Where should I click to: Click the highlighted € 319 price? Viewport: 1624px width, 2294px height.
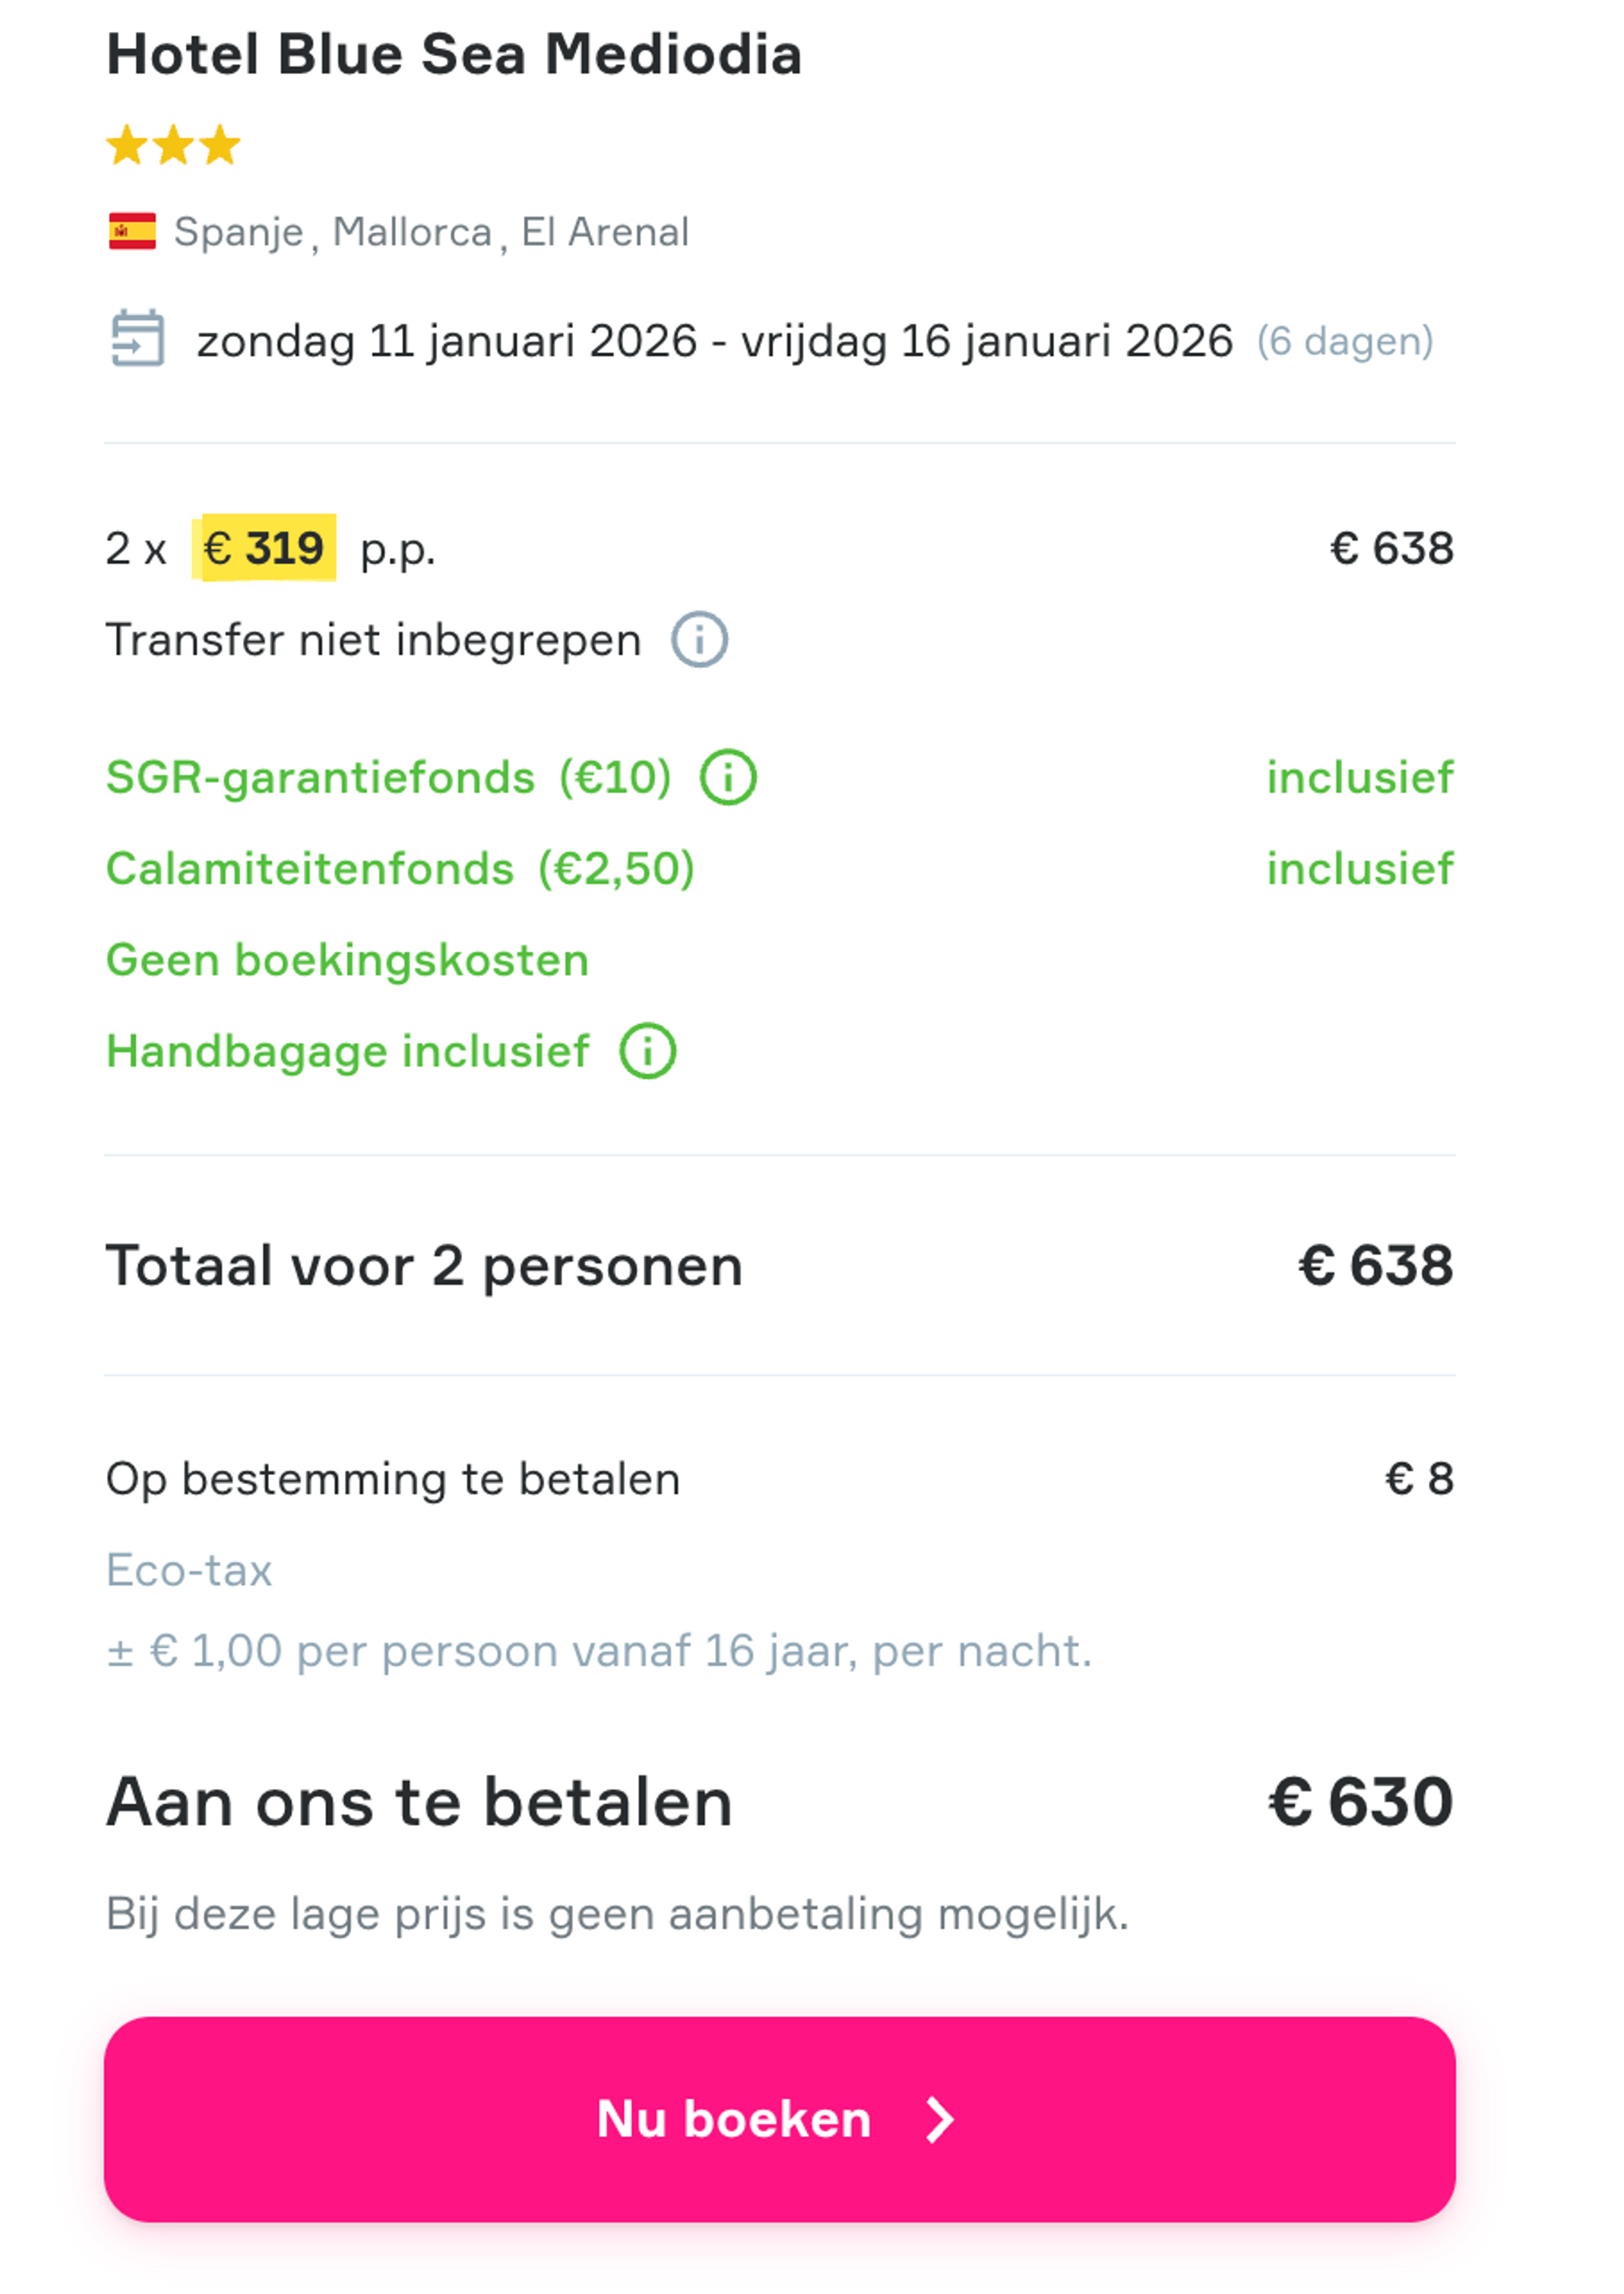(264, 547)
